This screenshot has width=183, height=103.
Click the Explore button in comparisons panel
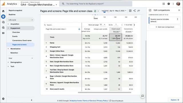tap(175, 100)
